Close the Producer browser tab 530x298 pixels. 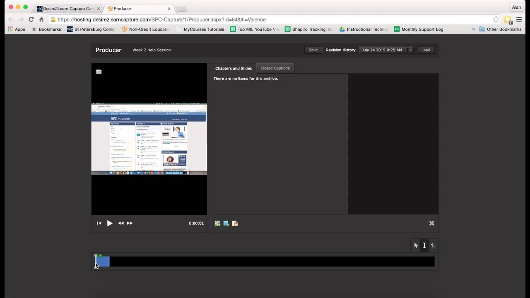pos(169,9)
